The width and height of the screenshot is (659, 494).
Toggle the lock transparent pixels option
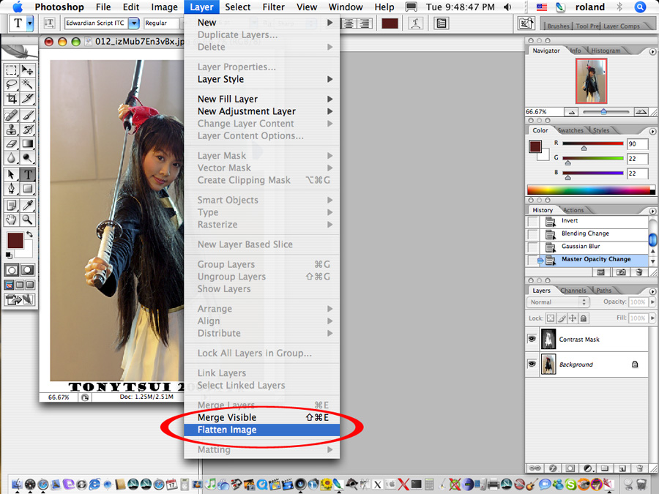551,318
